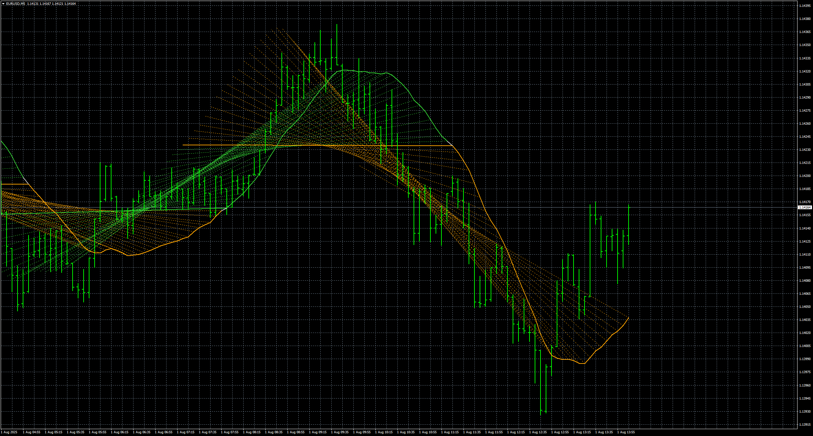Click the 1.14080 price axis label
The height and width of the screenshot is (436, 813).
[805, 281]
